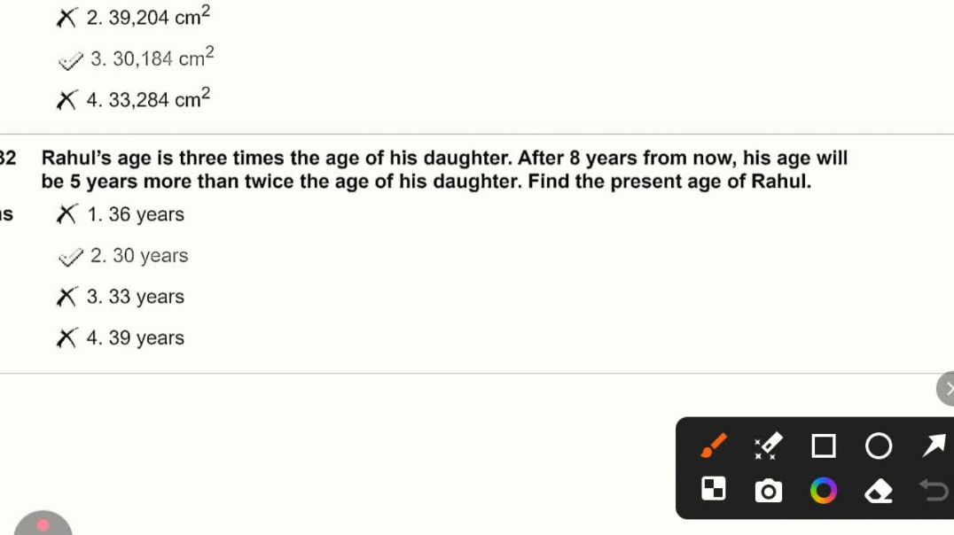Undo the last drawing stroke
This screenshot has height=535, width=954.
(x=933, y=489)
